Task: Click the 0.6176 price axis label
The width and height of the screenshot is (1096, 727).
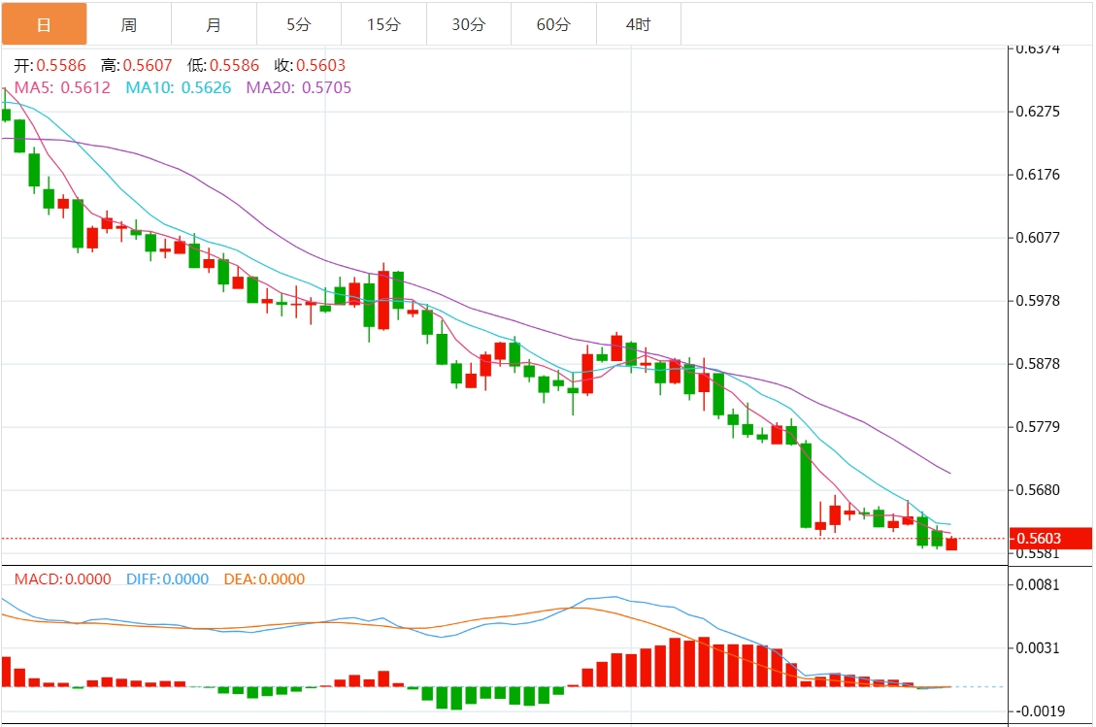Action: pos(1038,175)
